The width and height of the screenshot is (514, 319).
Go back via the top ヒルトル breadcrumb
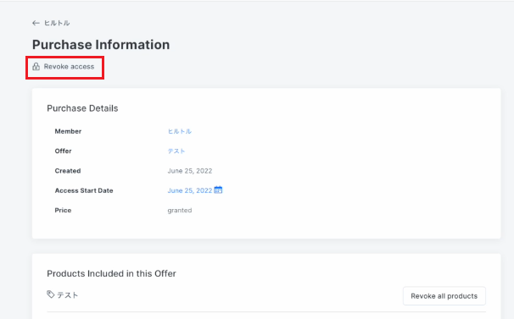point(57,23)
